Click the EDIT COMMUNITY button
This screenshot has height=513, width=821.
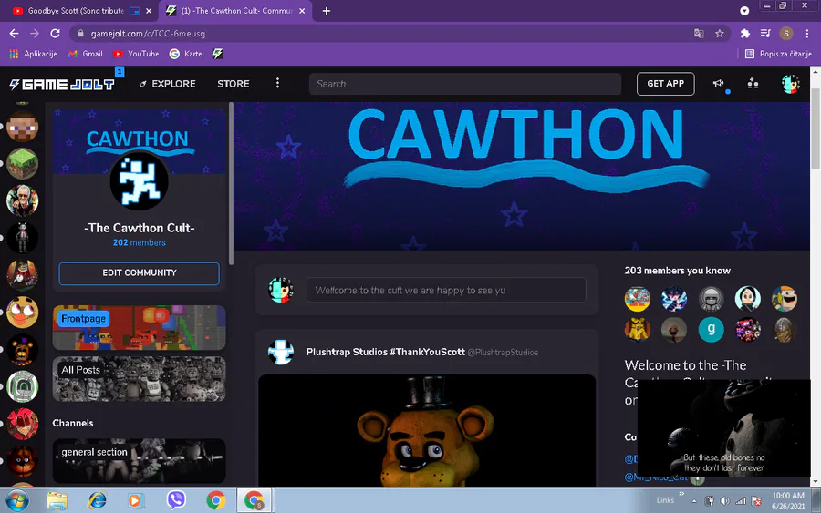[x=139, y=273]
